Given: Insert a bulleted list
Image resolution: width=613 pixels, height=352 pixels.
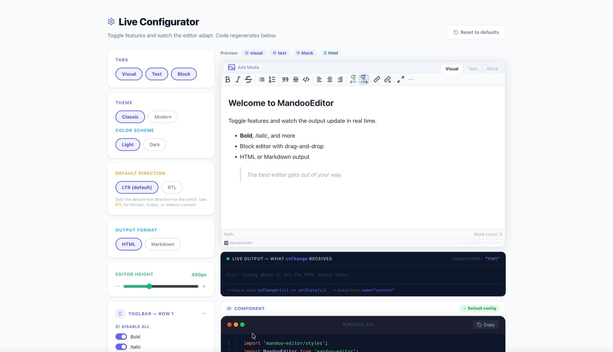Looking at the screenshot, I should click(261, 80).
